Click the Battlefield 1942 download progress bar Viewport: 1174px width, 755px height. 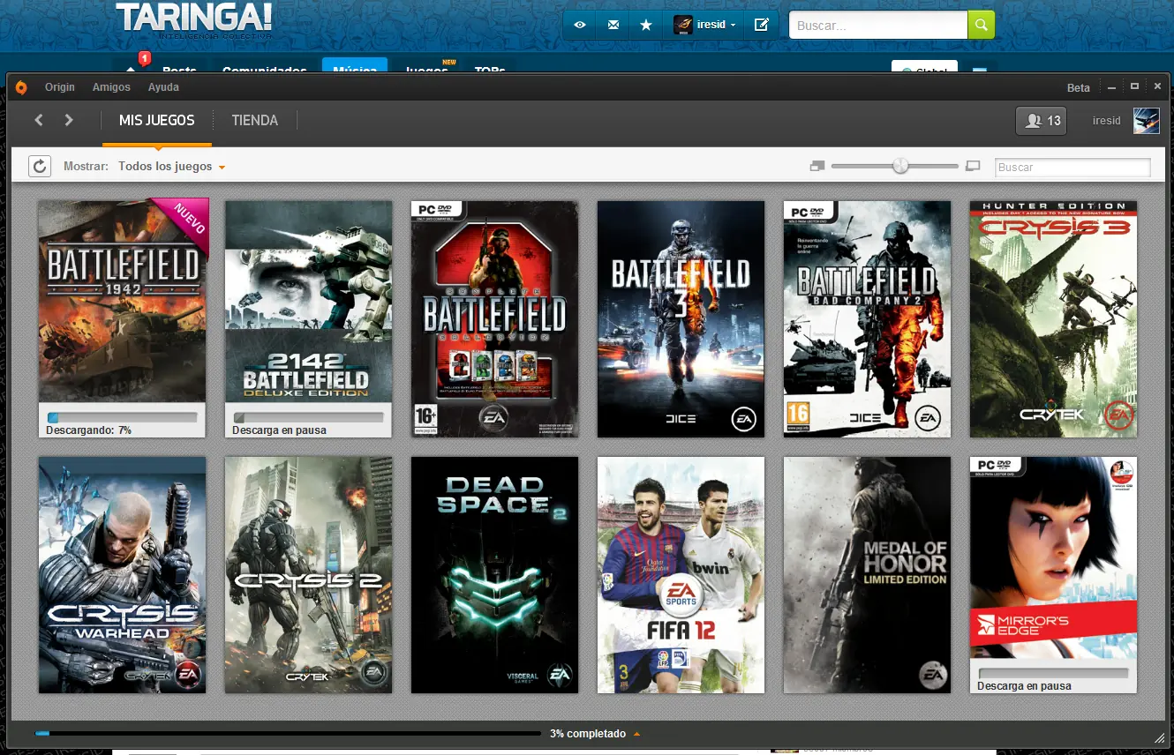122,417
